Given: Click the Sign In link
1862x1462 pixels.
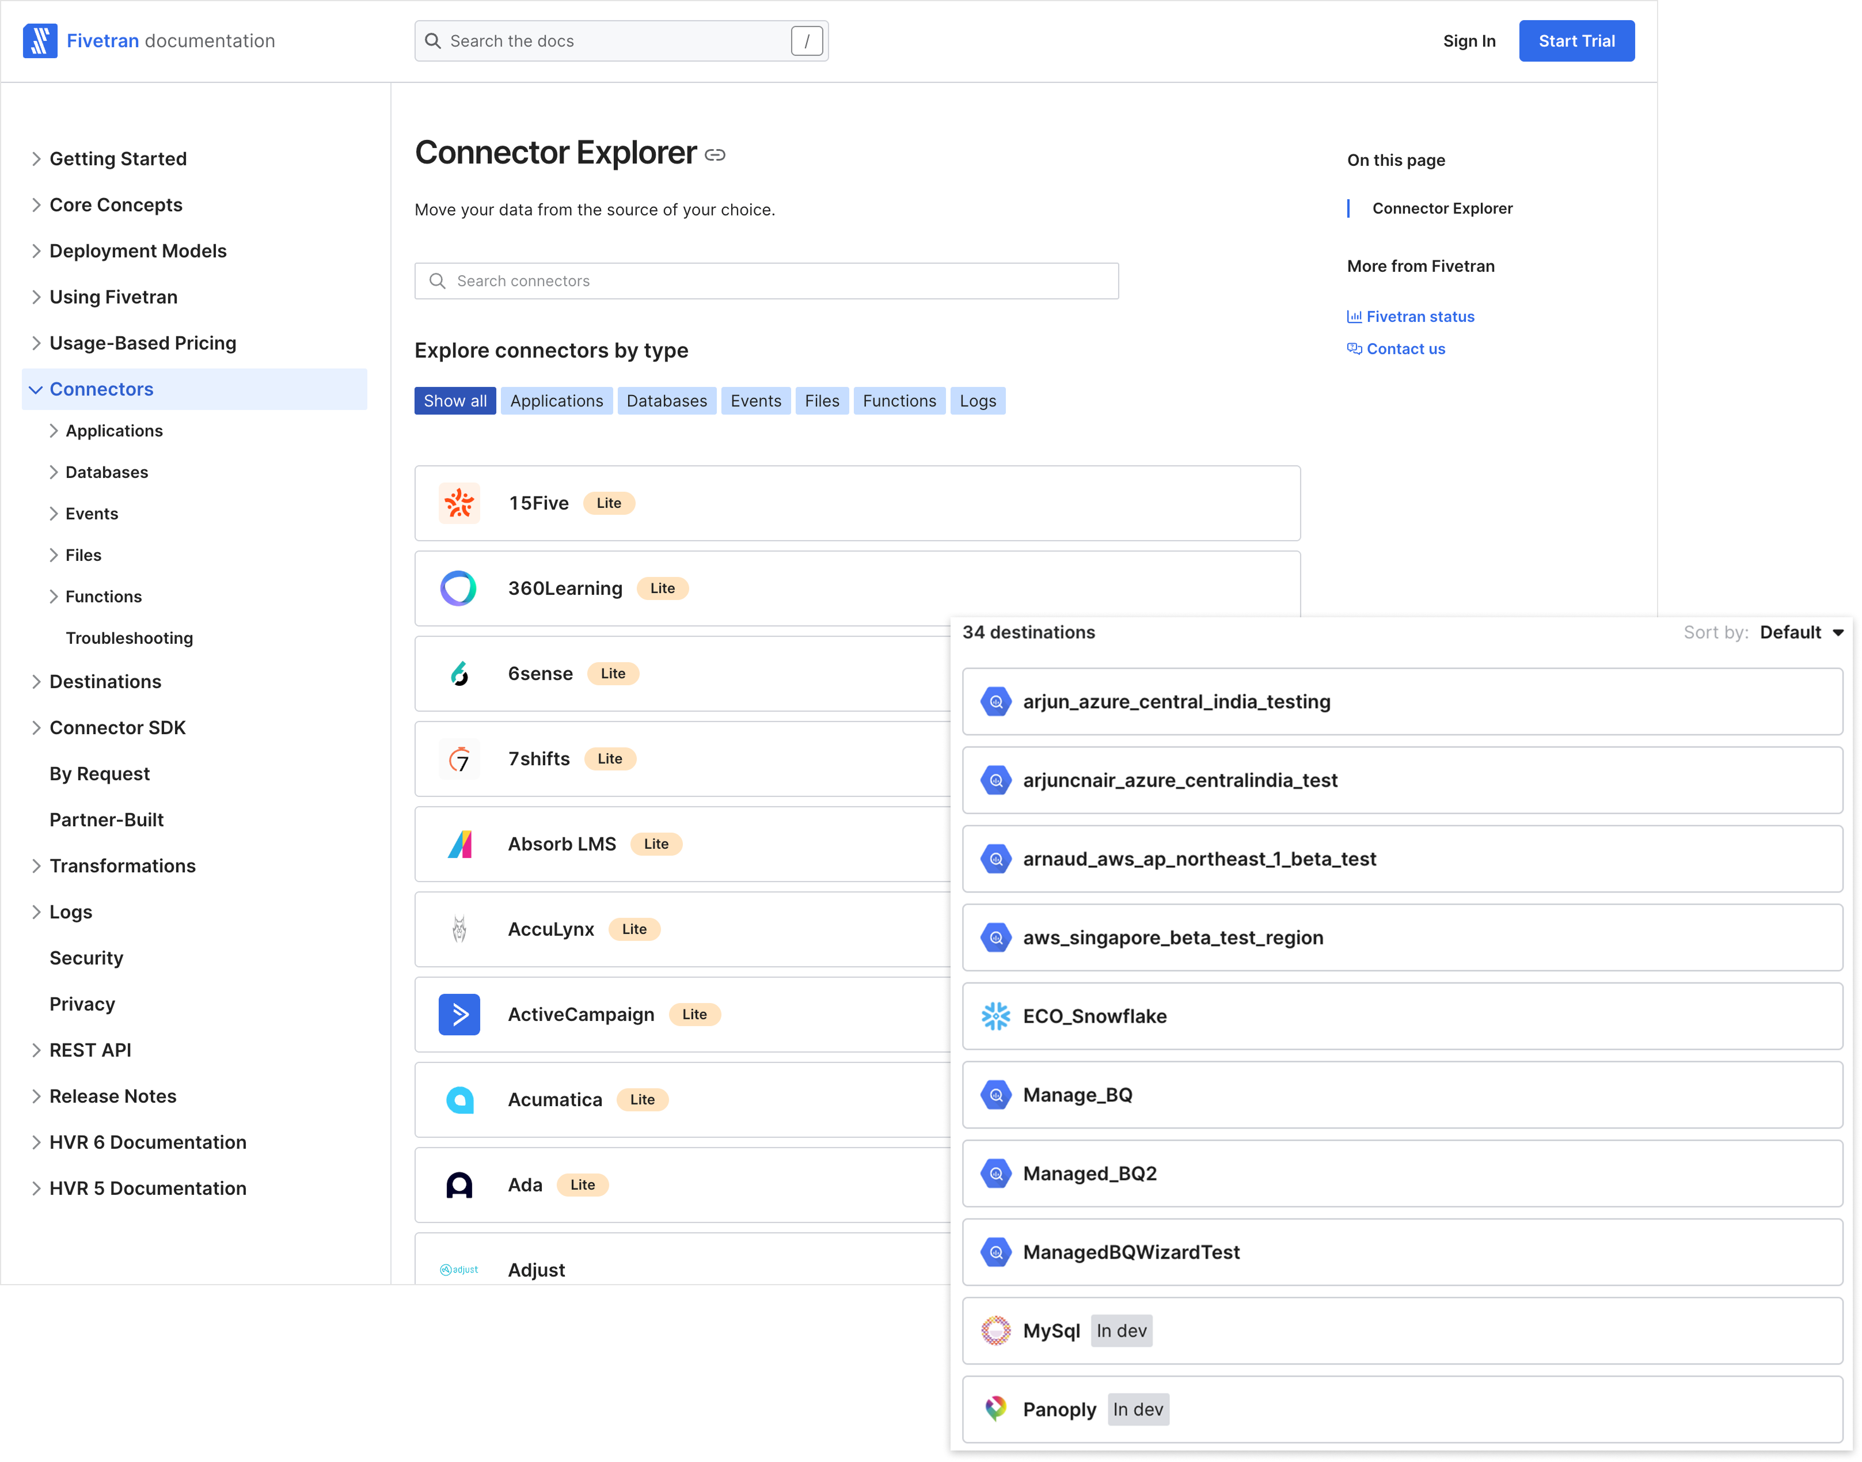Looking at the screenshot, I should point(1469,41).
